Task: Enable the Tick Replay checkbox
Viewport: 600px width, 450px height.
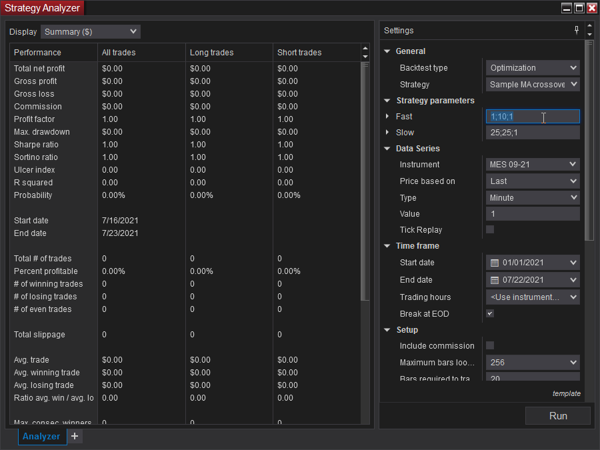Action: coord(490,230)
